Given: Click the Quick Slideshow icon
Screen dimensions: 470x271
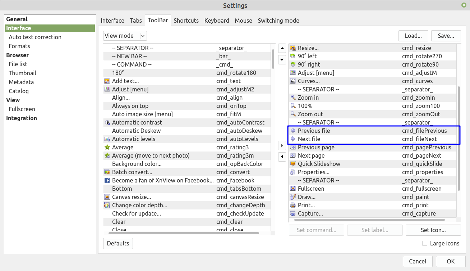Looking at the screenshot, I should [292, 164].
